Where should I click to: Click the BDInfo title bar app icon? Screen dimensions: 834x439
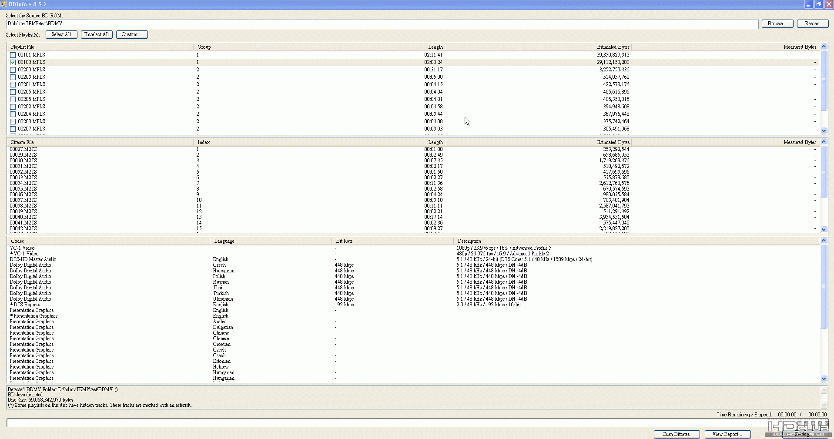3,4
